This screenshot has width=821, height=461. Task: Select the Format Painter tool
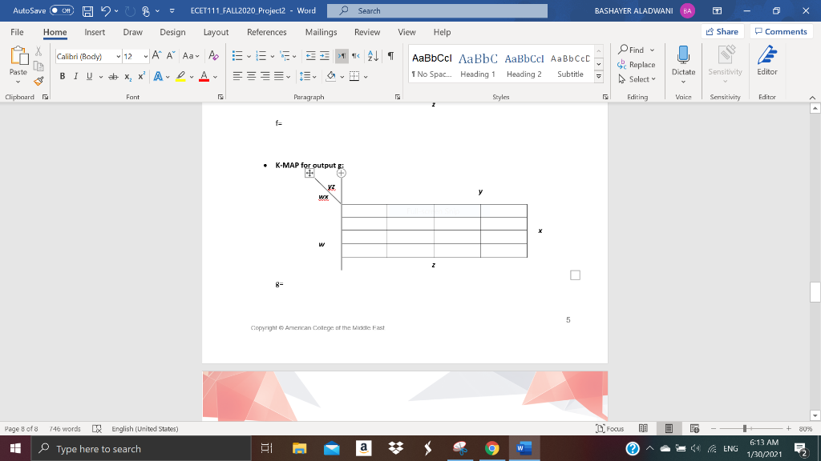[38, 80]
